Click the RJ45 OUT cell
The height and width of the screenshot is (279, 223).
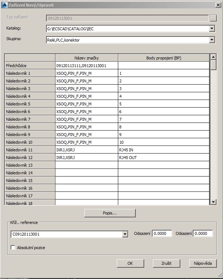coord(164,157)
